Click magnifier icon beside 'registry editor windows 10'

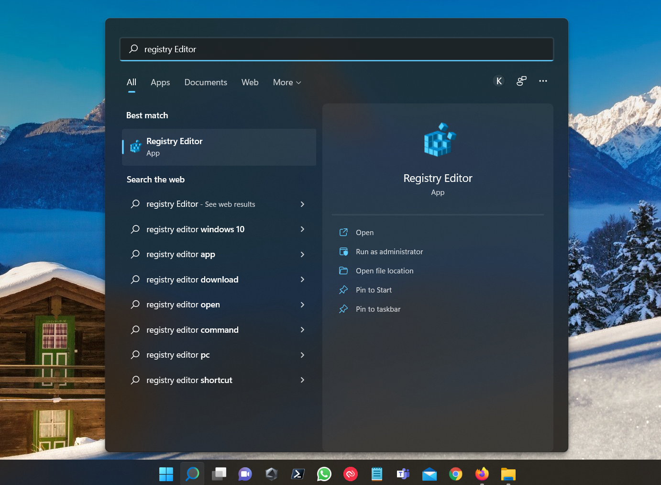(135, 229)
